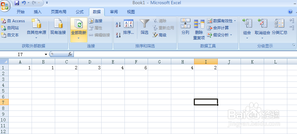Click the 取消组合 ungroup icon
This screenshot has width=297, height=134.
pos(262,24)
